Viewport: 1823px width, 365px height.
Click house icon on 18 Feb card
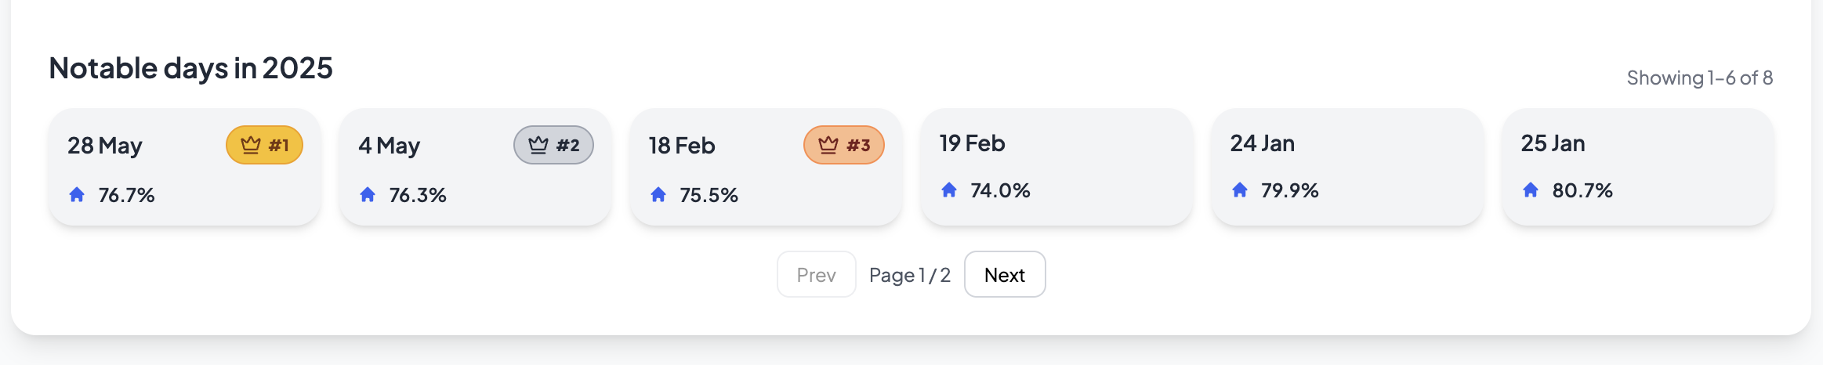658,194
